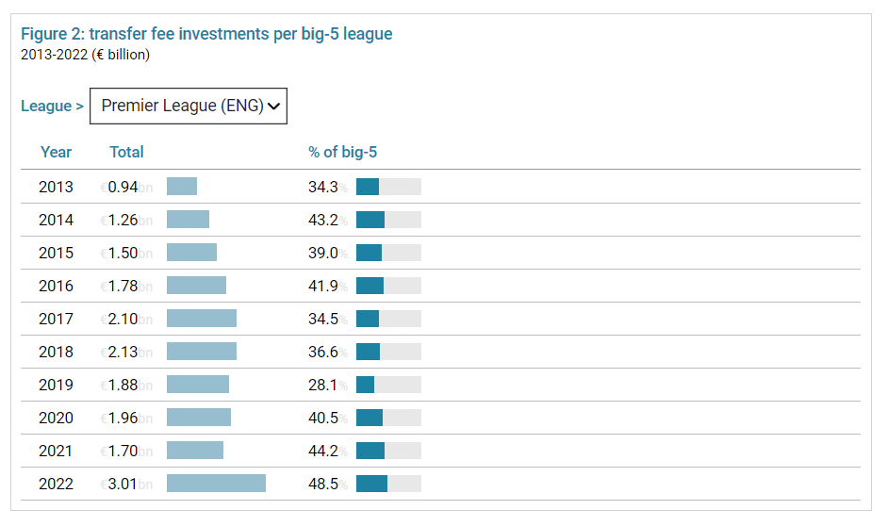The image size is (887, 526).
Task: Click the 2013-2022 (€ billion) subtitle
Action: point(85,55)
